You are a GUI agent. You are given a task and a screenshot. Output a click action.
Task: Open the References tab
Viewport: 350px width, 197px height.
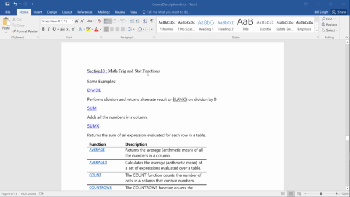point(85,12)
